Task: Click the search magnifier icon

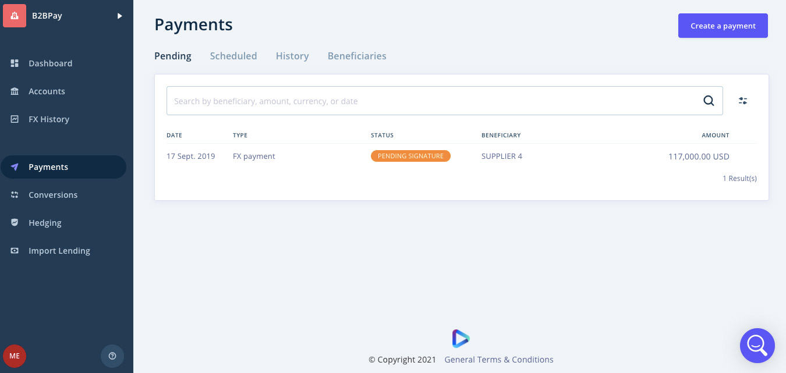Action: pos(709,101)
